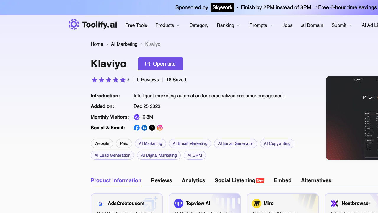Click the Klaviyo breadcrumb text

tap(153, 44)
